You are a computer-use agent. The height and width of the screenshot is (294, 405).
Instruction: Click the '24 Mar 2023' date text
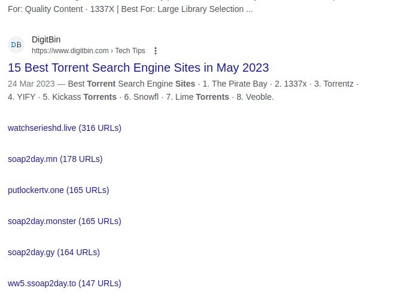[31, 84]
